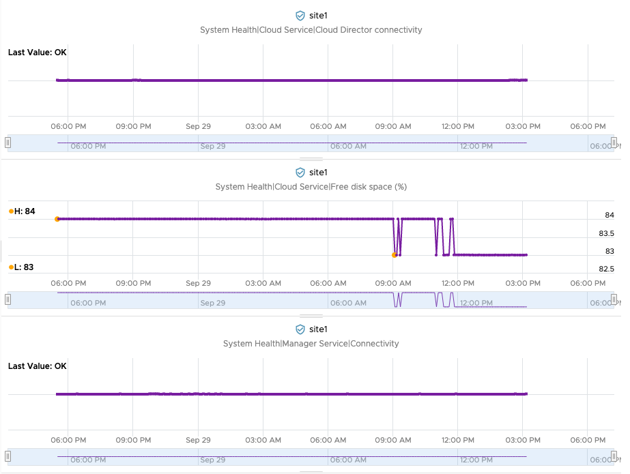Click the site1 label above Free disk space chart
This screenshot has width=630, height=474.
[319, 173]
